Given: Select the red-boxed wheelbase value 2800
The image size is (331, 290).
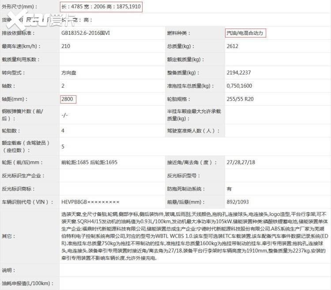Looking at the screenshot, I should (68, 99).
